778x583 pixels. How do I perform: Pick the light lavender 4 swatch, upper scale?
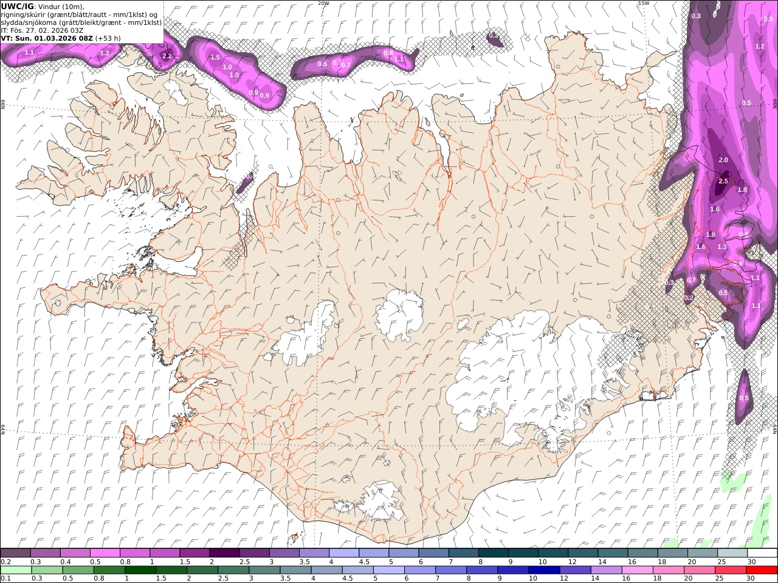point(344,553)
